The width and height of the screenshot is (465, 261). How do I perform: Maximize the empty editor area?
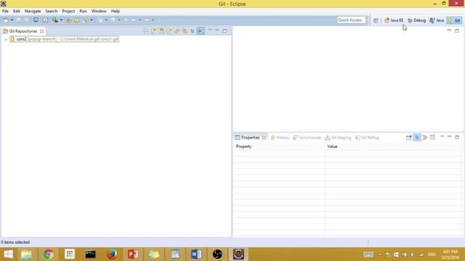pyautogui.click(x=457, y=30)
